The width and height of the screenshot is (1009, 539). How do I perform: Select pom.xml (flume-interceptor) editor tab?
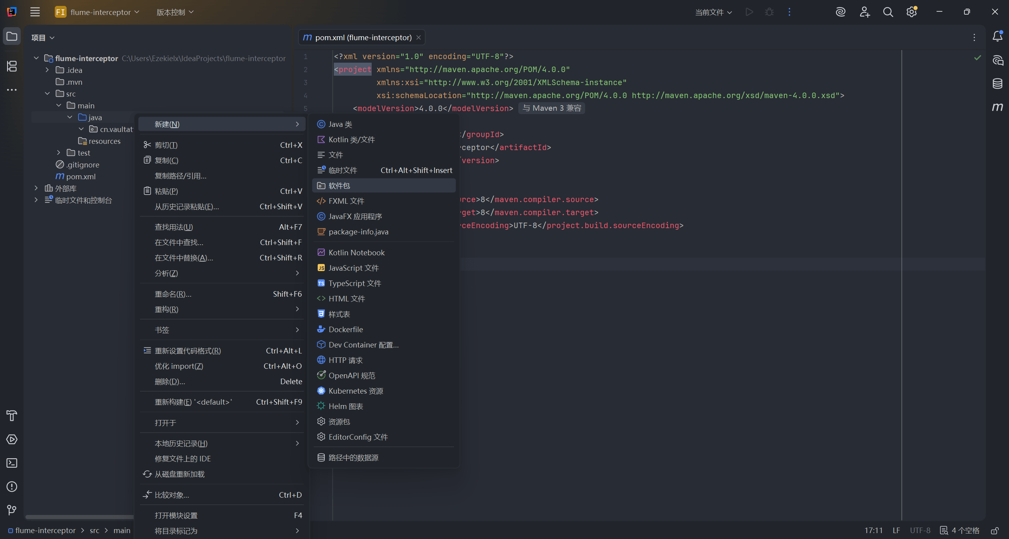(361, 37)
